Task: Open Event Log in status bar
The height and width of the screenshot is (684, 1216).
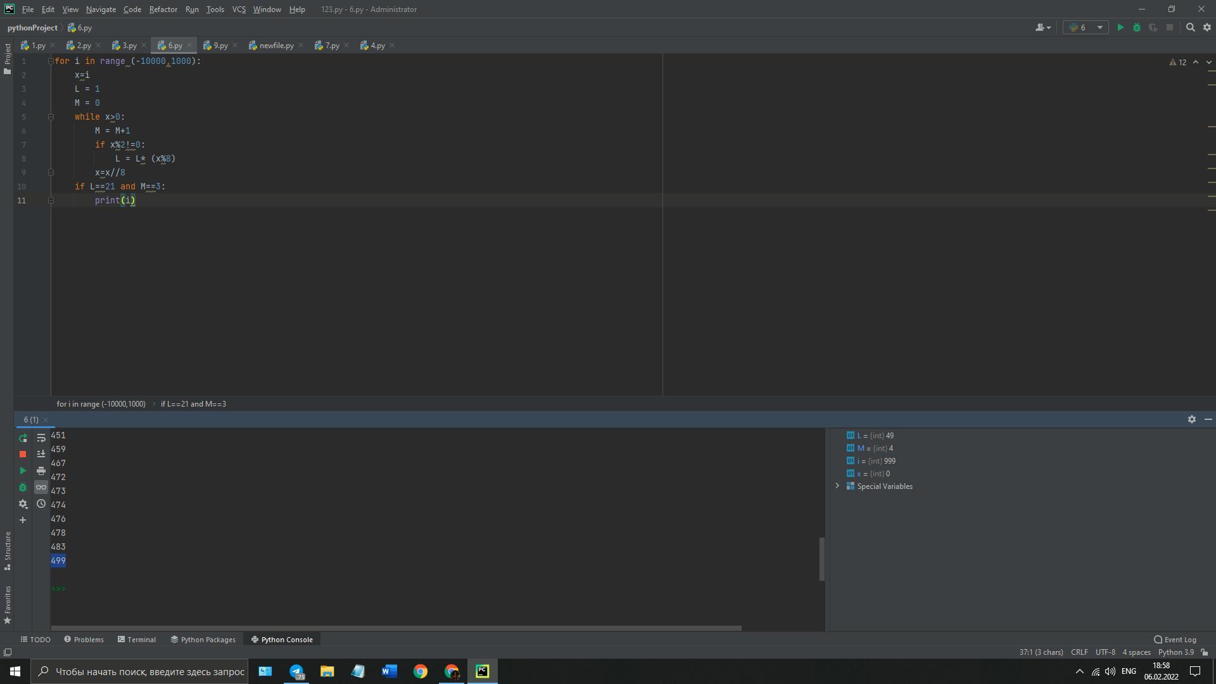Action: pos(1175,640)
